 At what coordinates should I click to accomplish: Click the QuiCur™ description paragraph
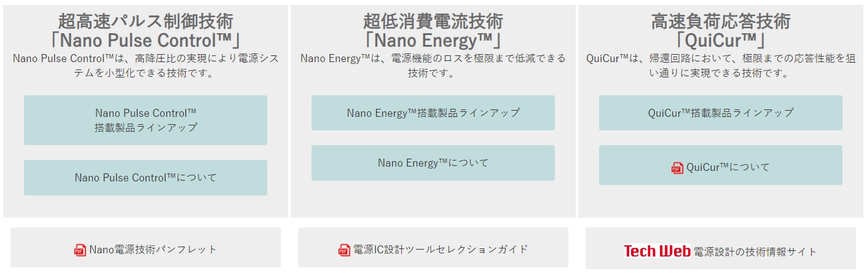pyautogui.click(x=720, y=65)
